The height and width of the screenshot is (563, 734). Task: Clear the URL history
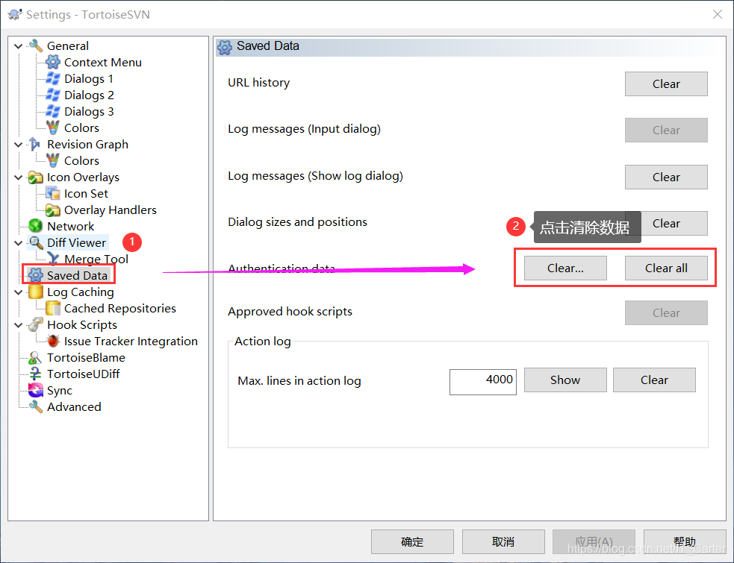pos(666,84)
